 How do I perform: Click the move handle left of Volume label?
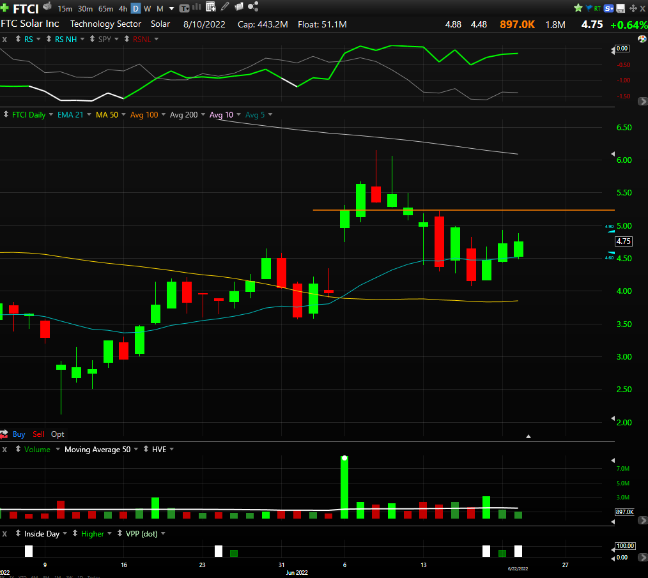[x=18, y=449]
